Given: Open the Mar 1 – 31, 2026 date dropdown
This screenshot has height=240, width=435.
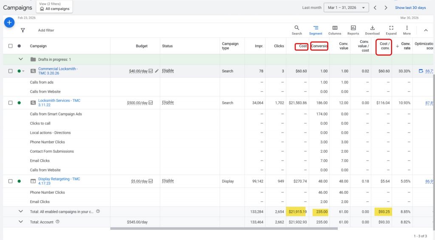Looking at the screenshot, I should click(x=346, y=8).
